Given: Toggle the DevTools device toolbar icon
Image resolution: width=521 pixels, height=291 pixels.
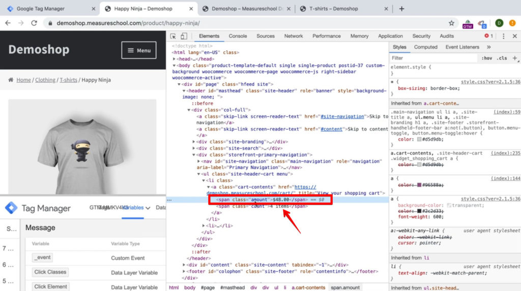Looking at the screenshot, I should pos(184,36).
